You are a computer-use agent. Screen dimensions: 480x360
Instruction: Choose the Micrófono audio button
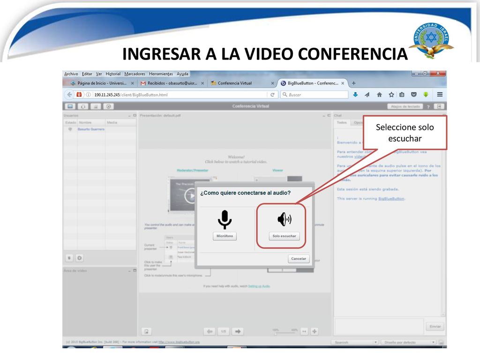(x=225, y=236)
